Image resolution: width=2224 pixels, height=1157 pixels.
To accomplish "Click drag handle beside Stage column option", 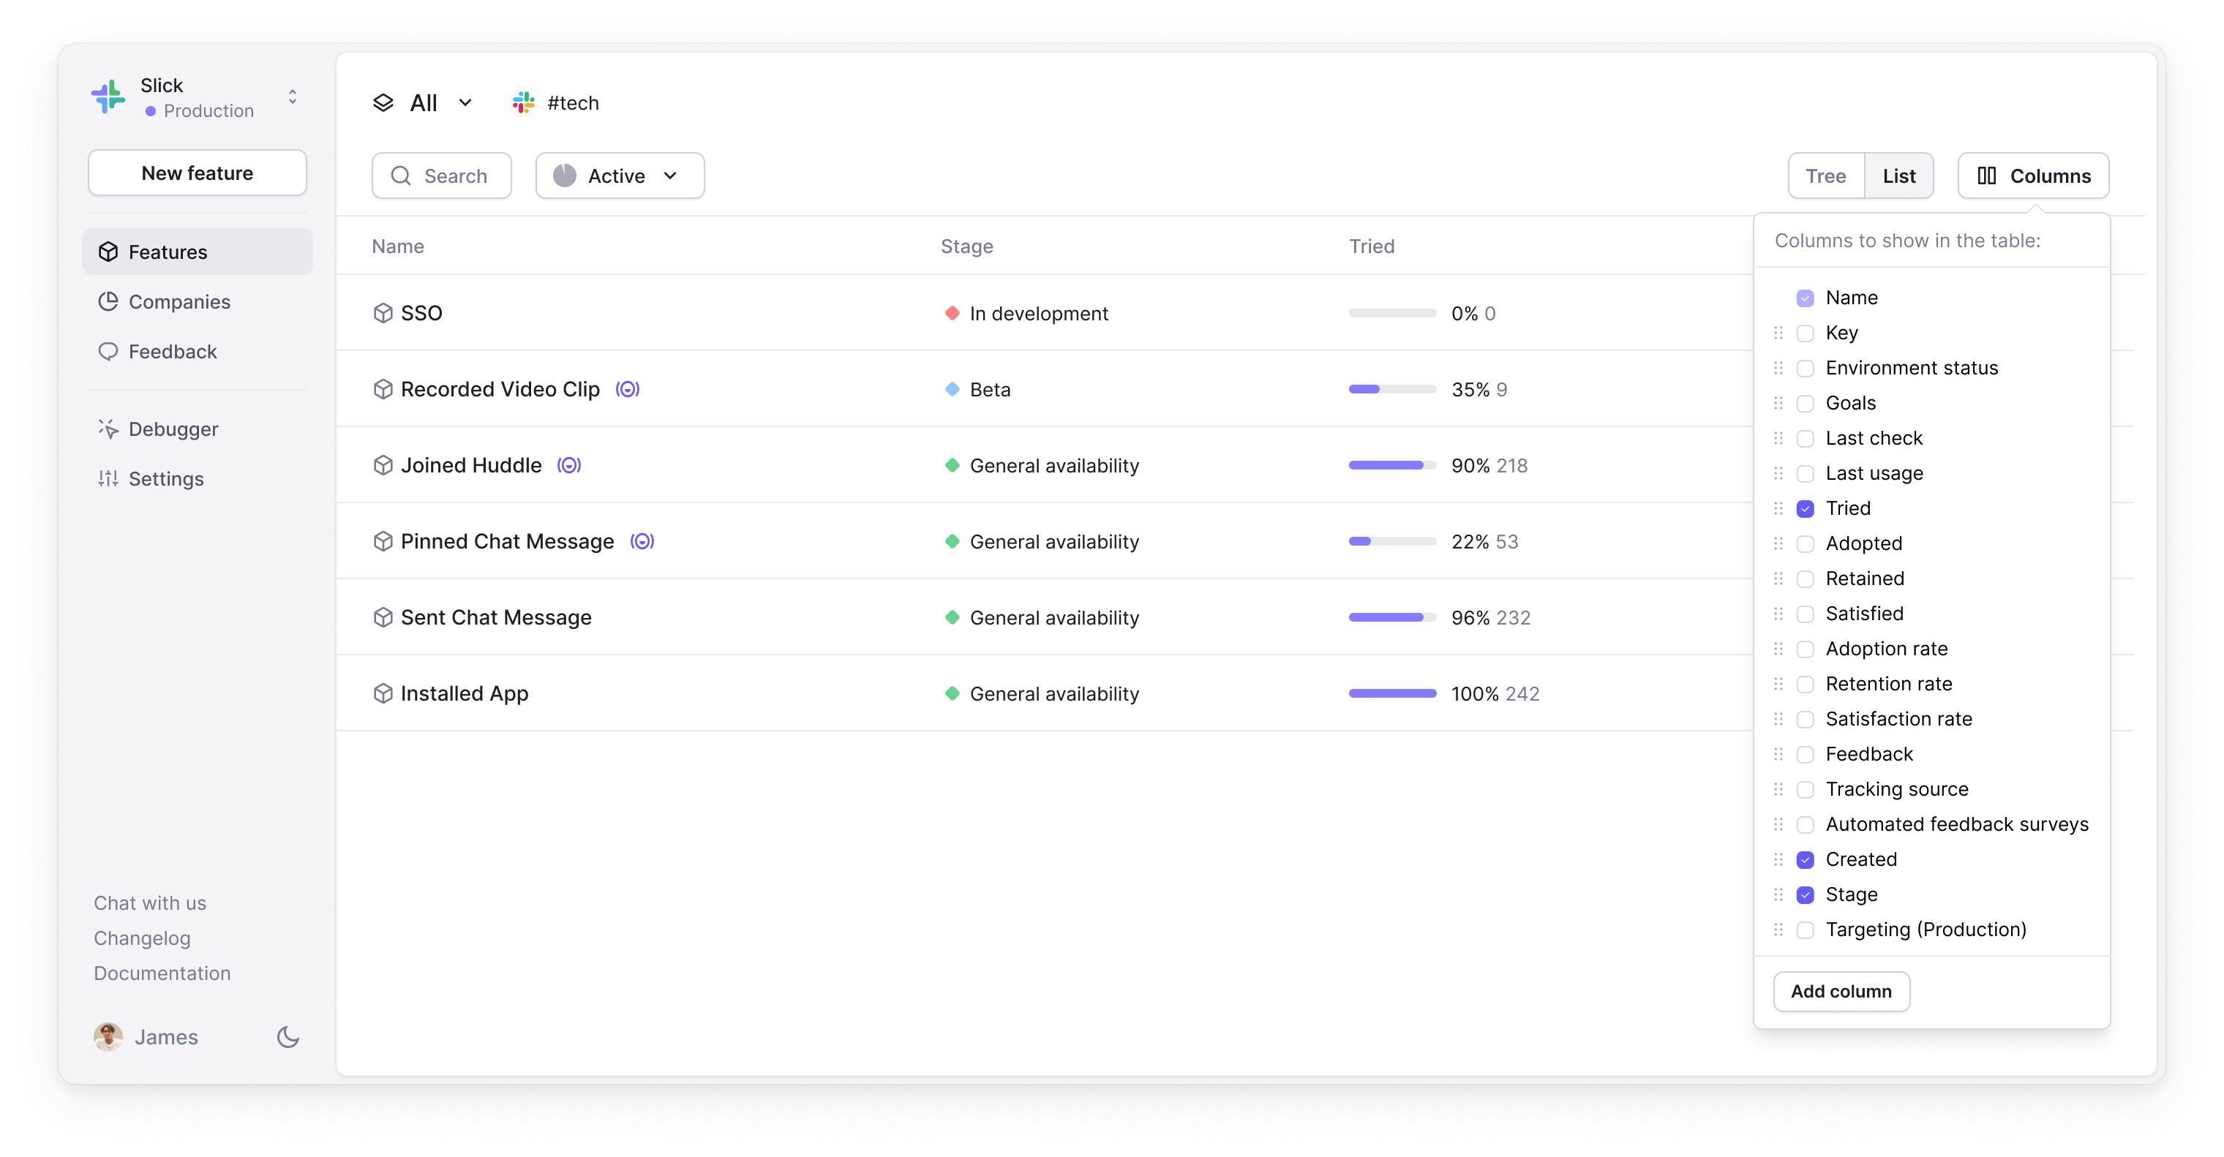I will [x=1778, y=894].
